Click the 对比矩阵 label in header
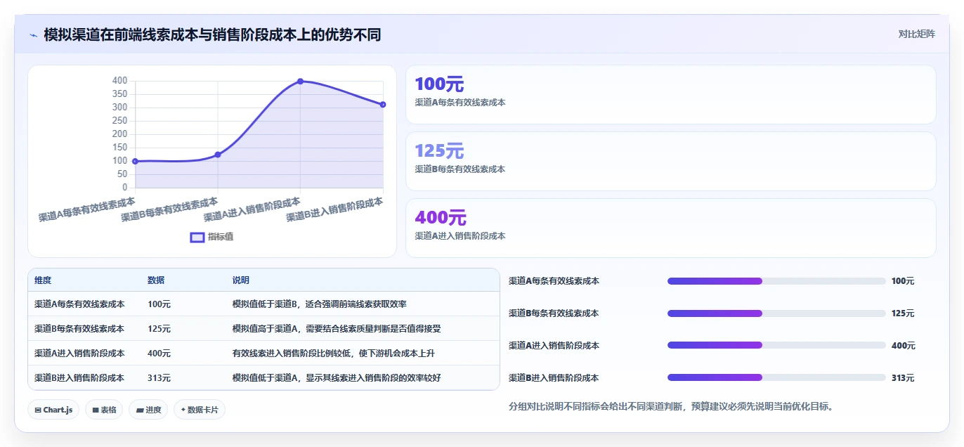The image size is (964, 447). point(916,34)
